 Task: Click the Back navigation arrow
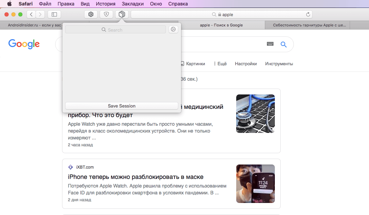point(31,14)
